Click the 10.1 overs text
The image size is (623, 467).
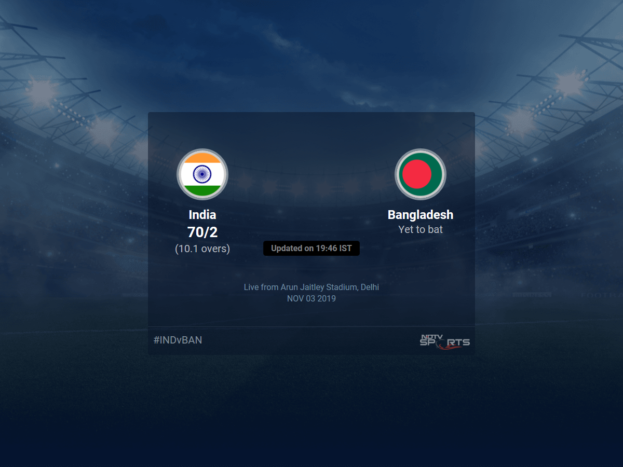202,249
